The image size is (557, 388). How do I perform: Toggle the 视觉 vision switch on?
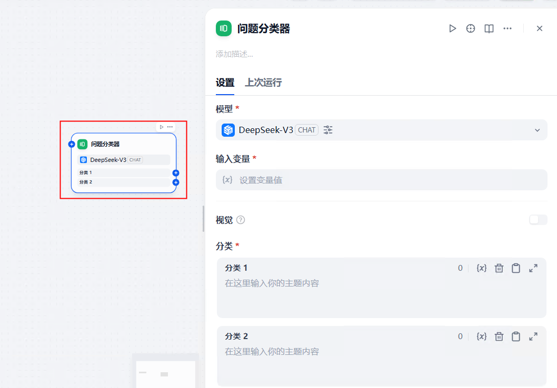(538, 220)
